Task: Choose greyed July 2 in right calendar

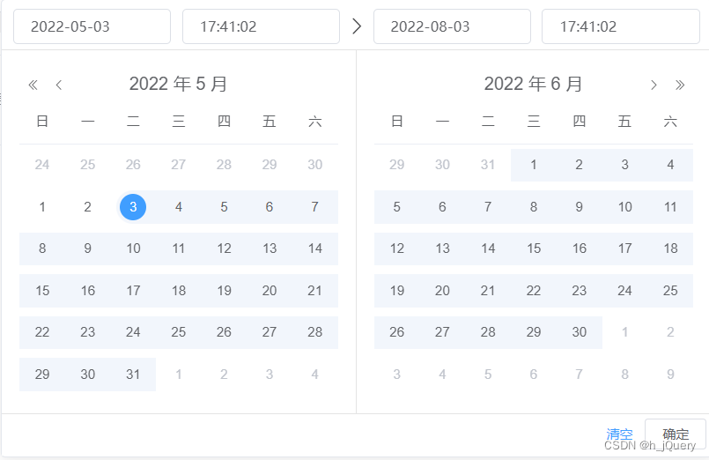Action: coord(670,332)
